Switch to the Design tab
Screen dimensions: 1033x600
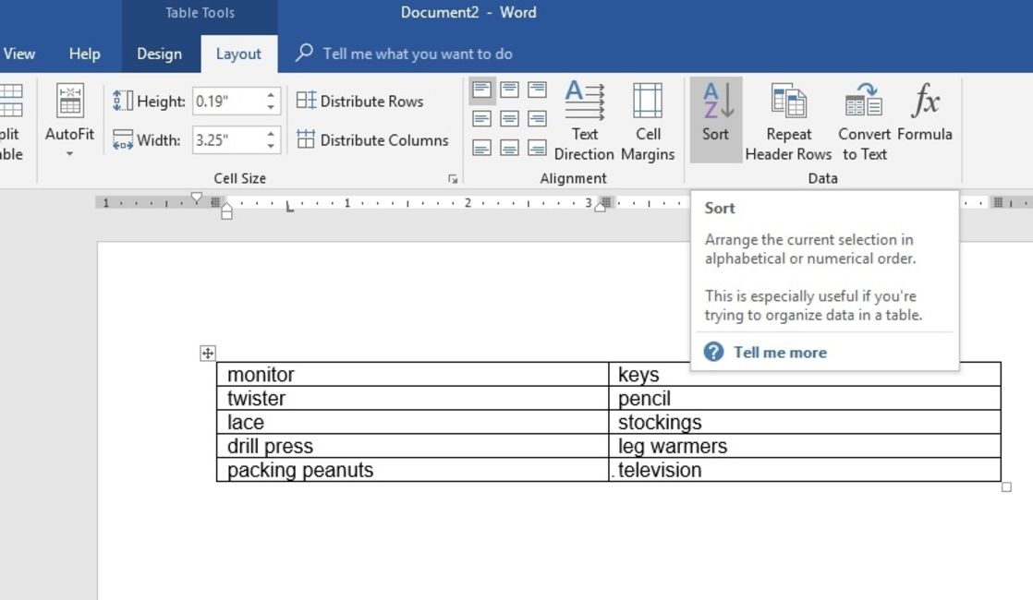159,54
